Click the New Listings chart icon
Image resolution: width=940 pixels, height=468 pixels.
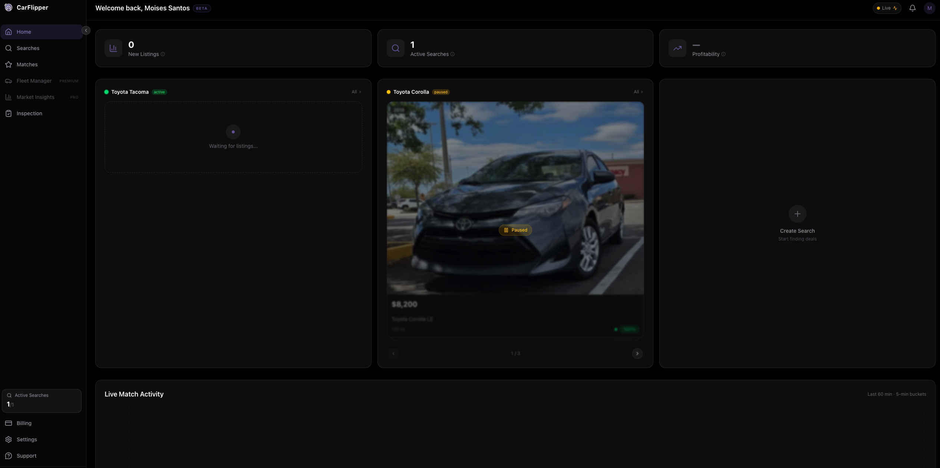pyautogui.click(x=113, y=48)
